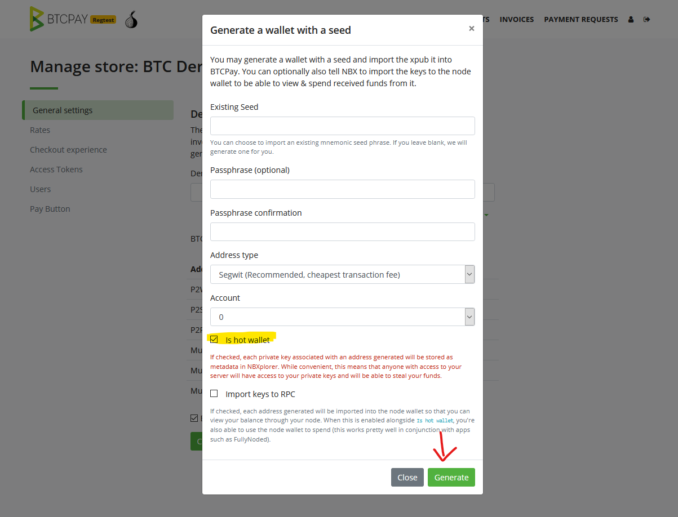
Task: Uncheck the Is hot wallet checkbox
Action: (214, 338)
